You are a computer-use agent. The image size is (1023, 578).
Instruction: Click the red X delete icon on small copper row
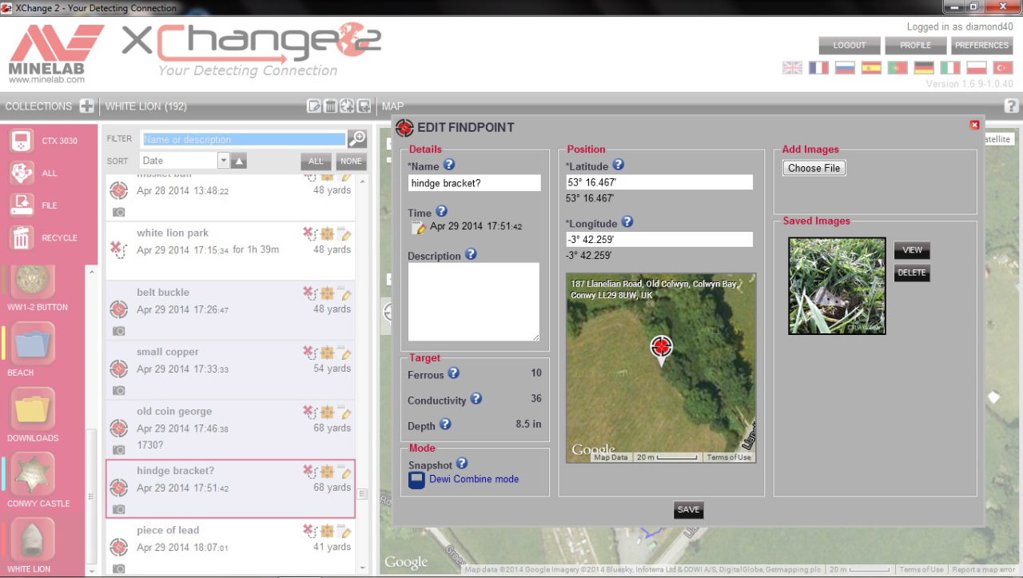(310, 353)
